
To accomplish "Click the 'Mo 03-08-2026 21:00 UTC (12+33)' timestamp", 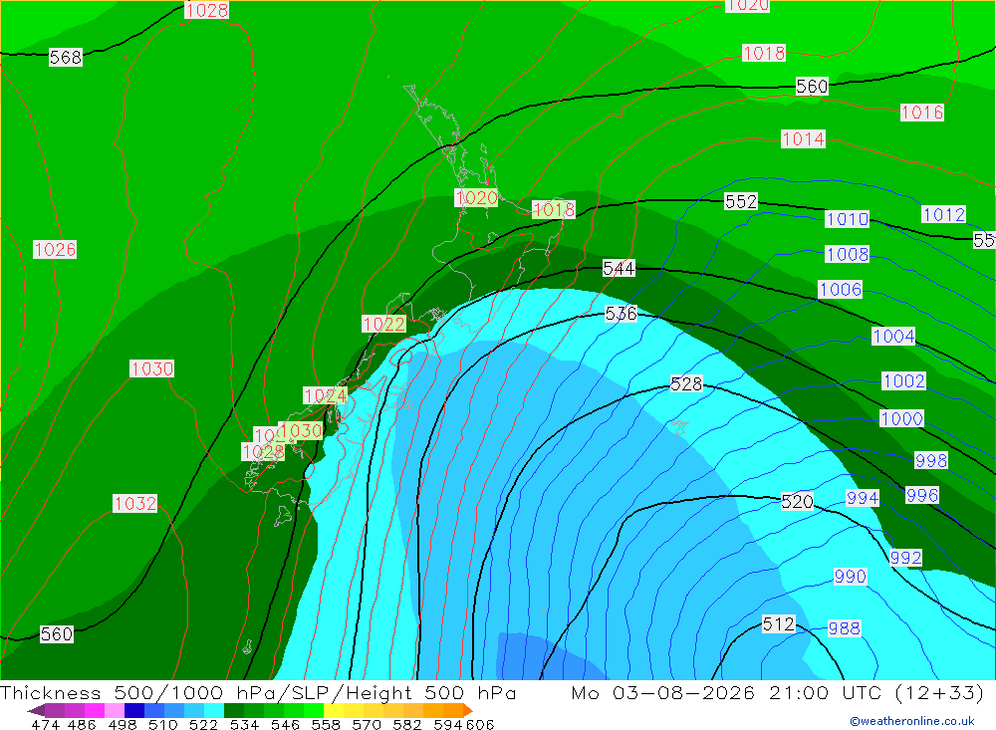I will [x=778, y=692].
